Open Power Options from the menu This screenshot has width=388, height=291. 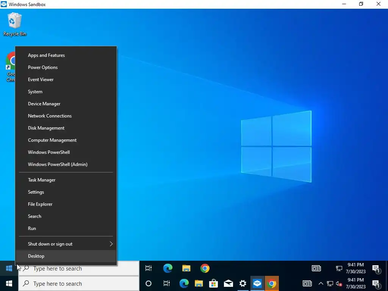point(66,67)
